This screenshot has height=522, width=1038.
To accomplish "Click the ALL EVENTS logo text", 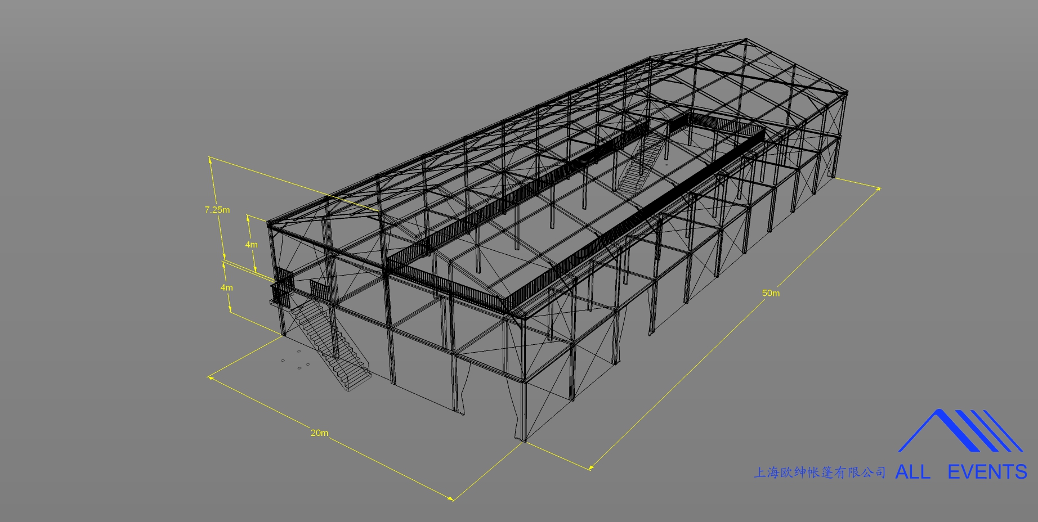I will (961, 471).
